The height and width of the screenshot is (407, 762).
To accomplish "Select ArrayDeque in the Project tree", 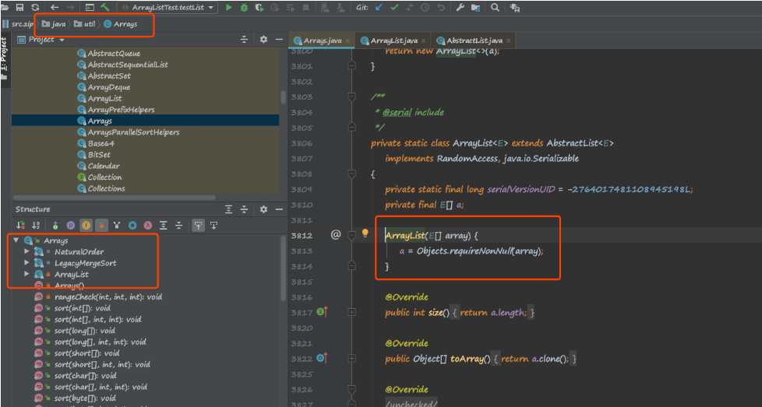I will [109, 87].
